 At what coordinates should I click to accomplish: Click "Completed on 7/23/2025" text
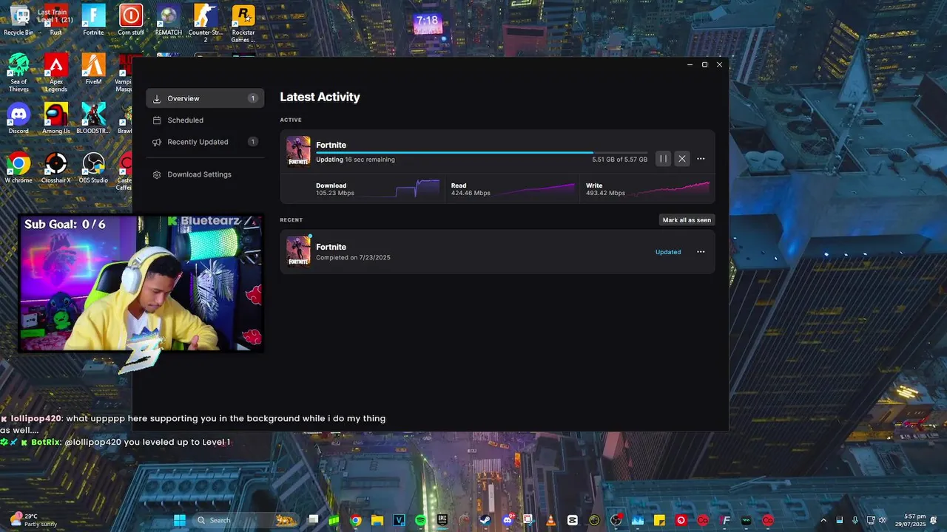[353, 258]
